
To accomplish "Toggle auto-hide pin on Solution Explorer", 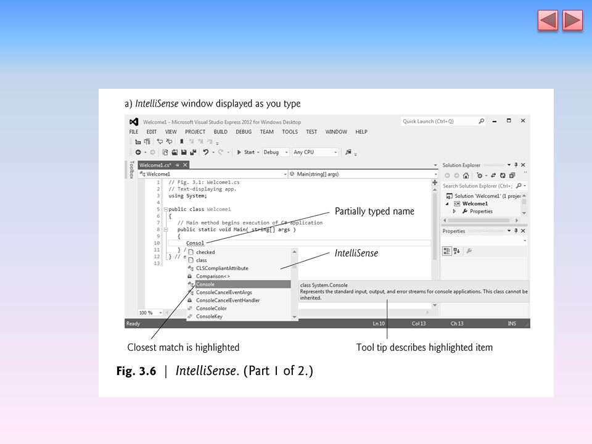I will coord(516,165).
